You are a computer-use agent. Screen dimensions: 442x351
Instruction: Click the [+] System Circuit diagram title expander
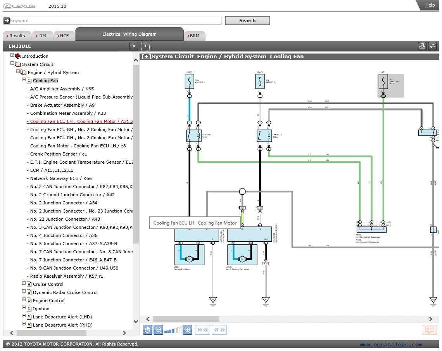[146, 56]
